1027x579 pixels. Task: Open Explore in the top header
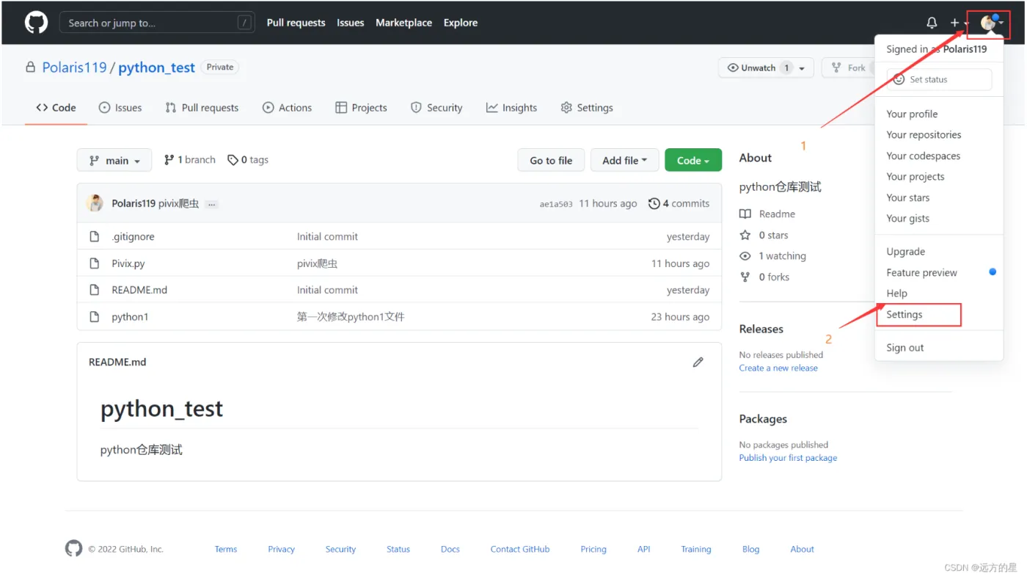(x=461, y=23)
